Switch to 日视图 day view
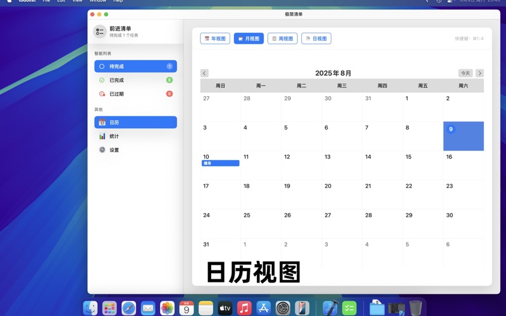Viewport: 506px width, 316px height. (316, 39)
